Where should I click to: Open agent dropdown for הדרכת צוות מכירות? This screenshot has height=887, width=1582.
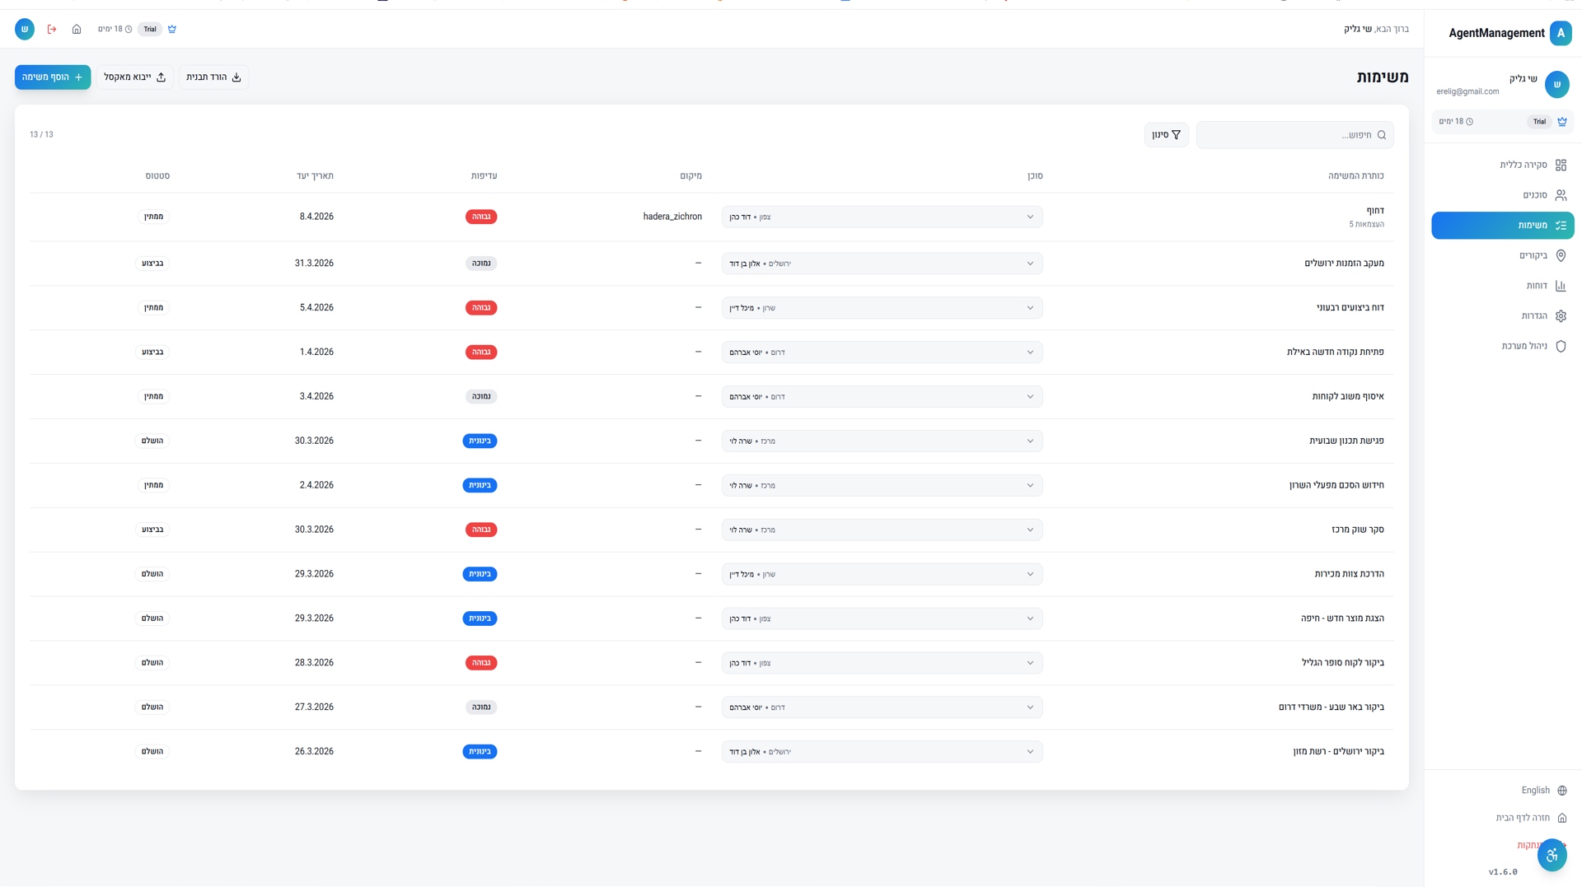pyautogui.click(x=882, y=574)
